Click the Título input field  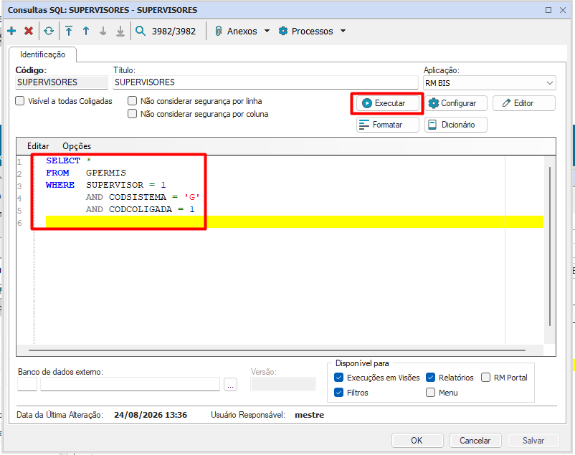click(265, 82)
